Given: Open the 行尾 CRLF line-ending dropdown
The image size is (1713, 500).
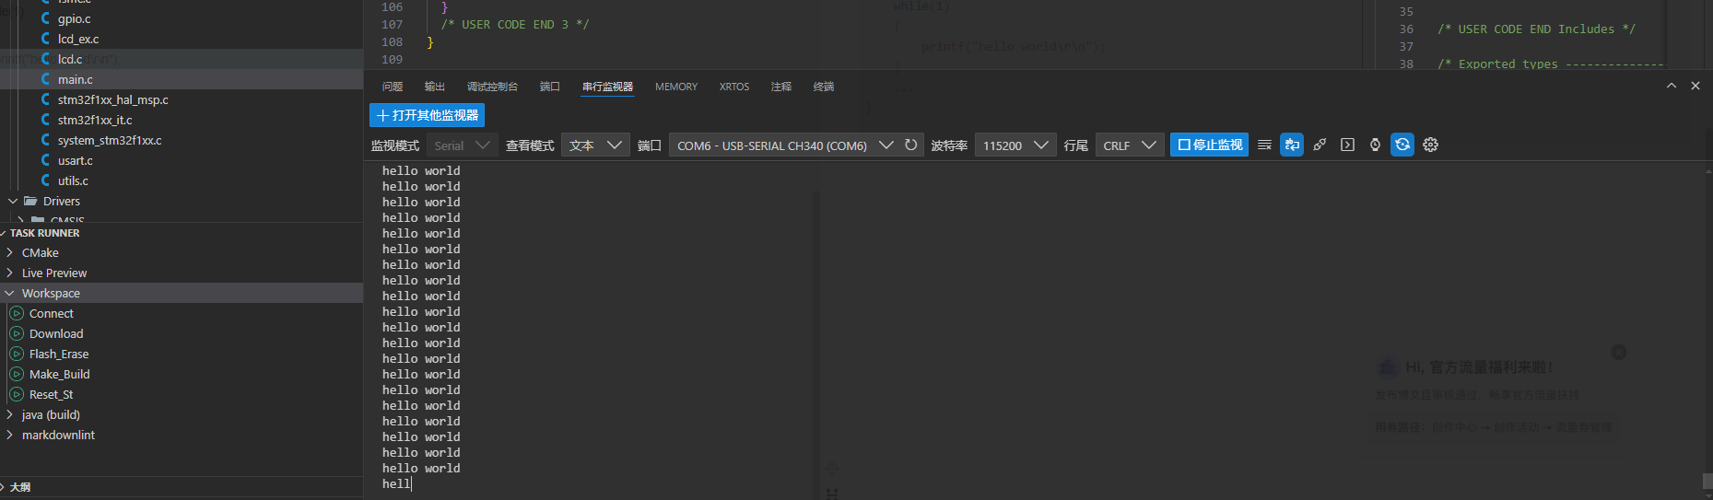Looking at the screenshot, I should tap(1129, 145).
